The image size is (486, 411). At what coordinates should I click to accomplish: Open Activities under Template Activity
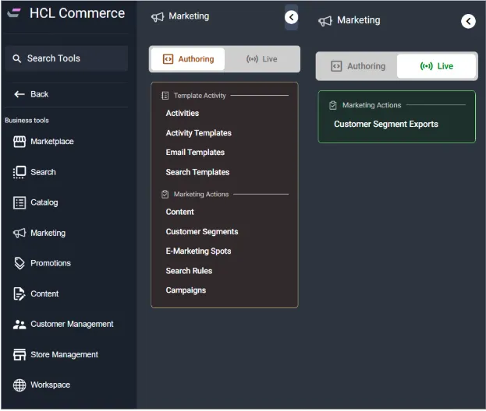(x=182, y=114)
